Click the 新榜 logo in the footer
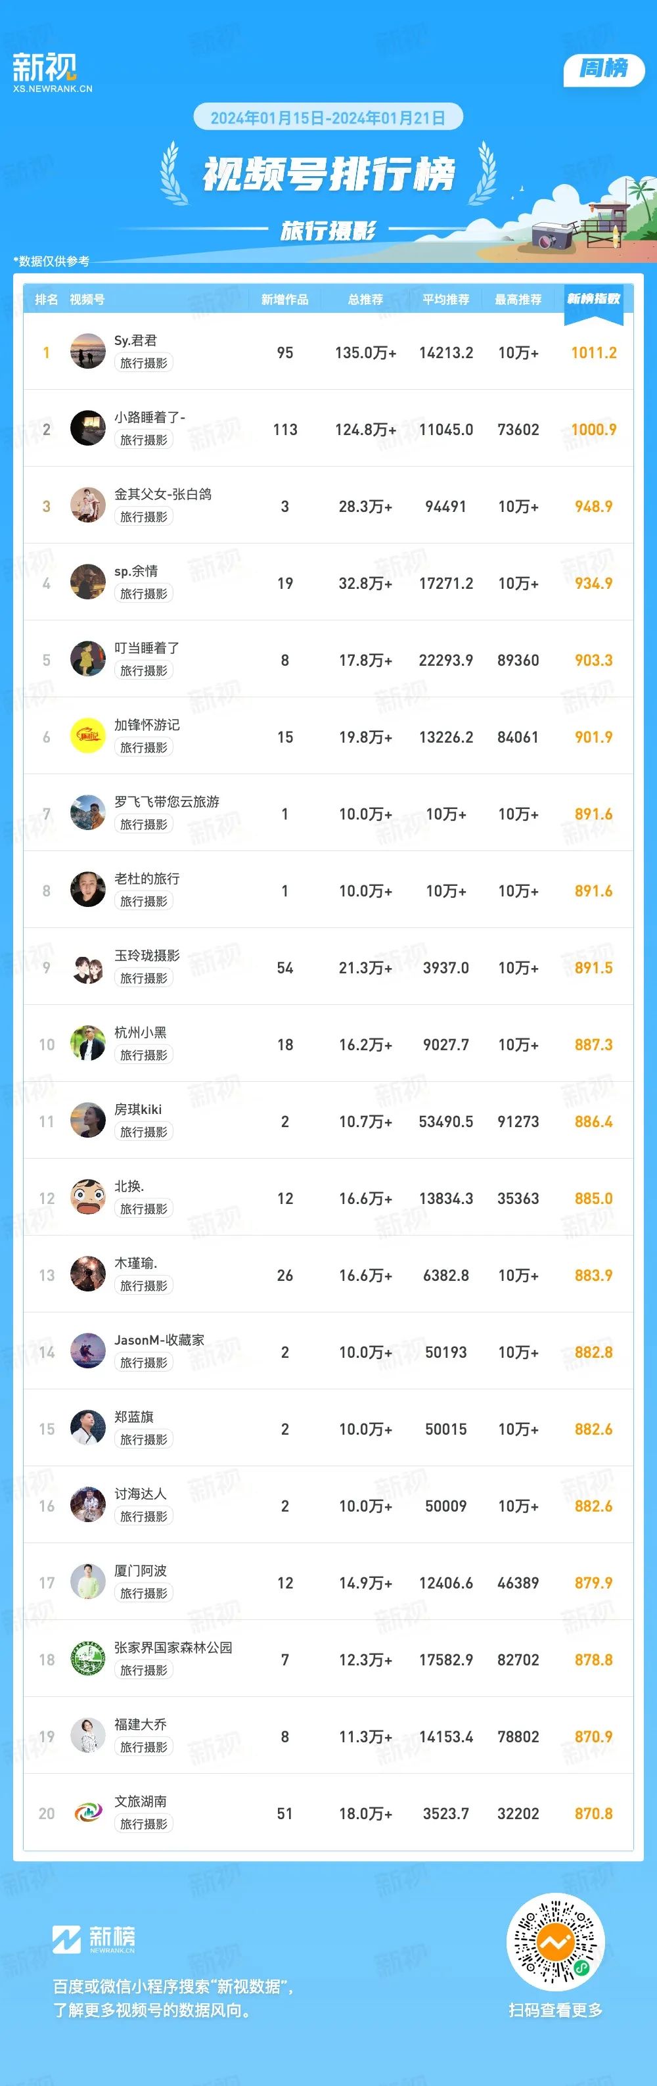The height and width of the screenshot is (2086, 657). click(94, 1939)
